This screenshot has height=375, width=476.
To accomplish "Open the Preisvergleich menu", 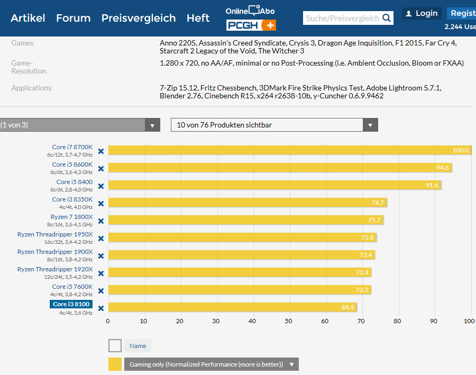I will 139,18.
